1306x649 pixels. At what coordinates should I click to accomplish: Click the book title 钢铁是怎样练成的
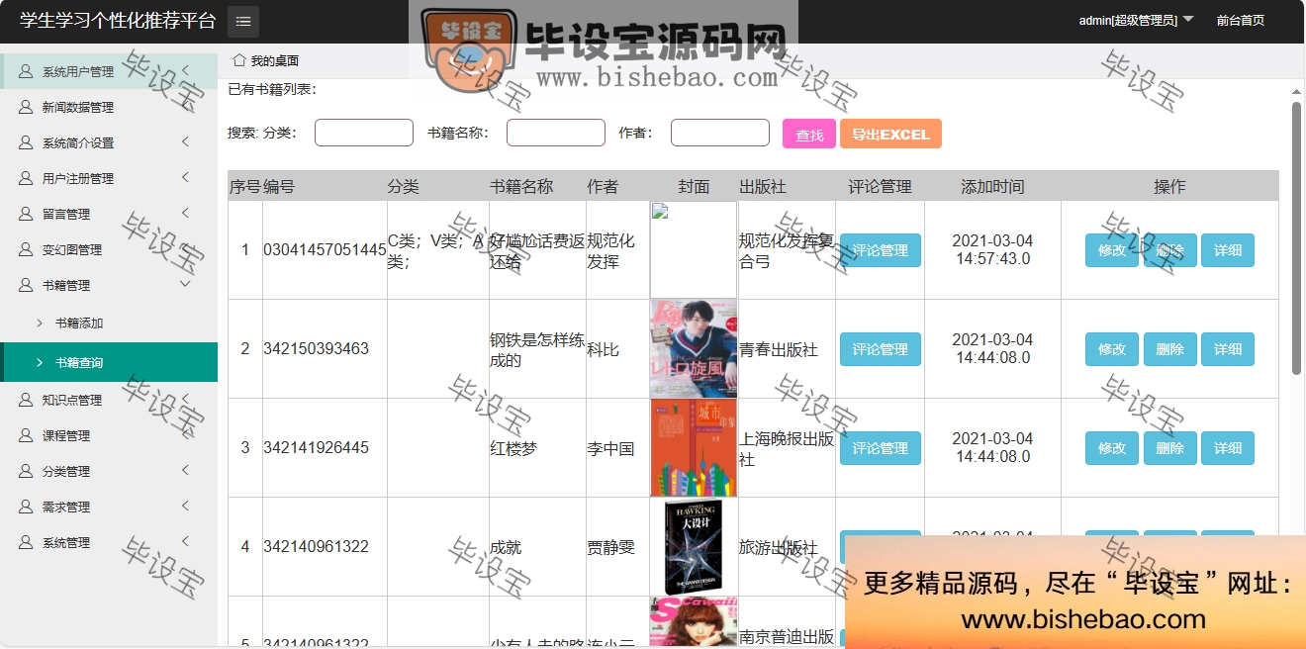[x=537, y=349]
